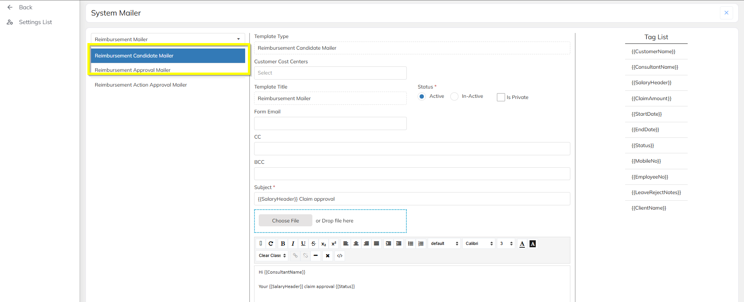Toggle bold formatting in the editor
The image size is (744, 302).
point(283,244)
